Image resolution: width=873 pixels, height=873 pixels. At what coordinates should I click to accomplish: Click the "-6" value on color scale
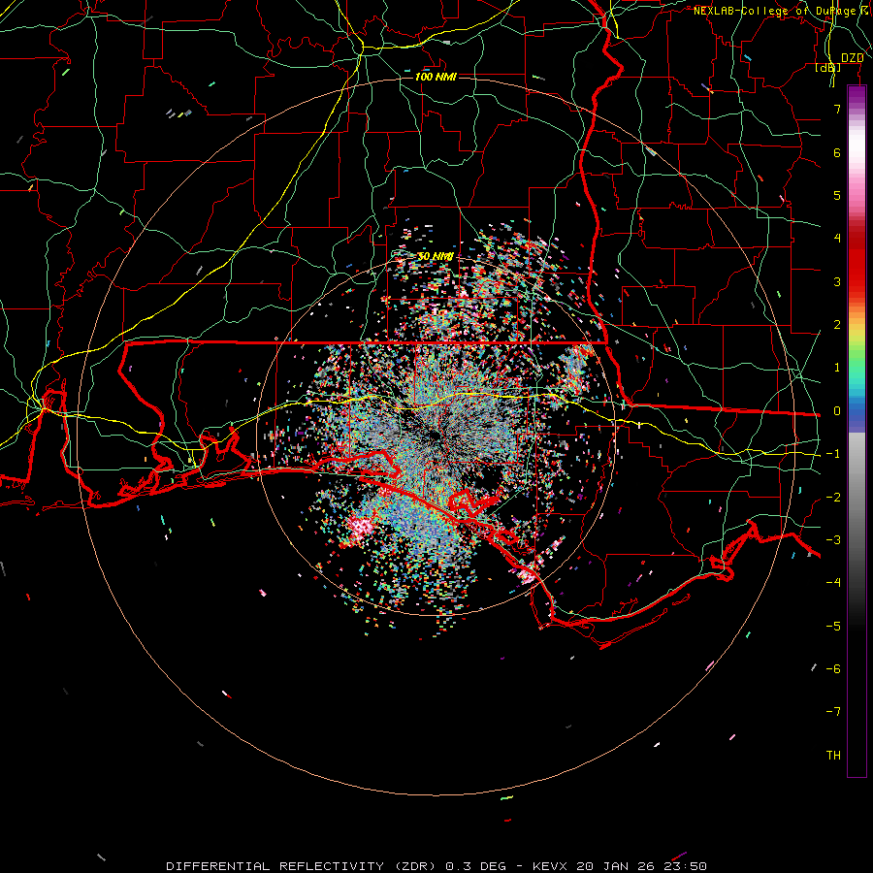(x=833, y=669)
